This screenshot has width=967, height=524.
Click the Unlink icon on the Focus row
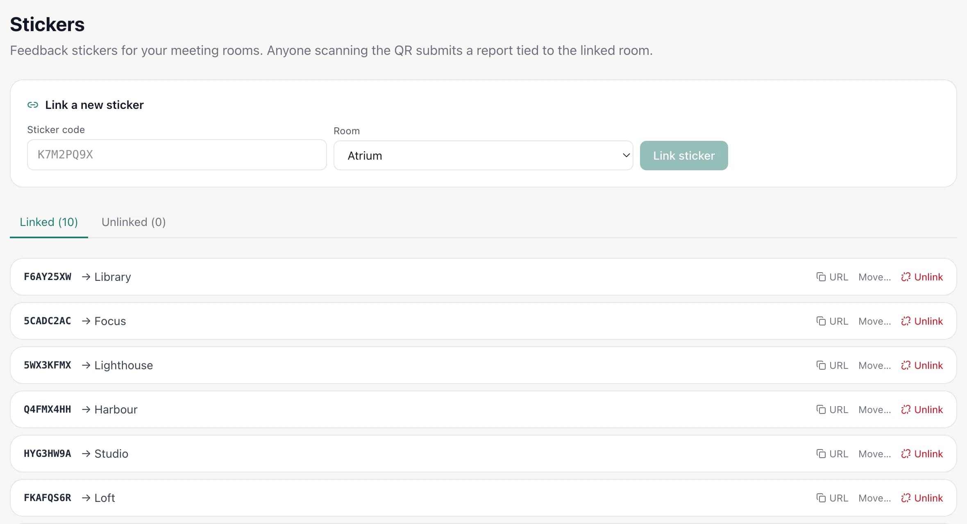click(x=906, y=321)
